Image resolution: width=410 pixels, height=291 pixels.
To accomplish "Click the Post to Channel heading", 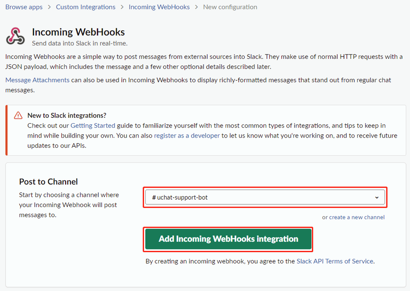I will click(49, 182).
